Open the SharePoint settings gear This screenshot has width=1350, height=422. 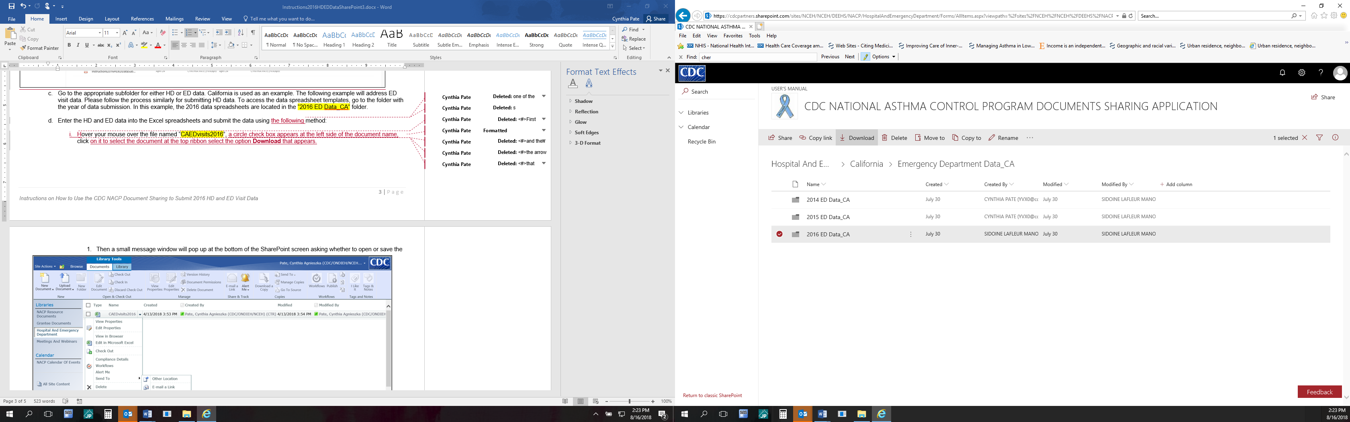(1301, 73)
